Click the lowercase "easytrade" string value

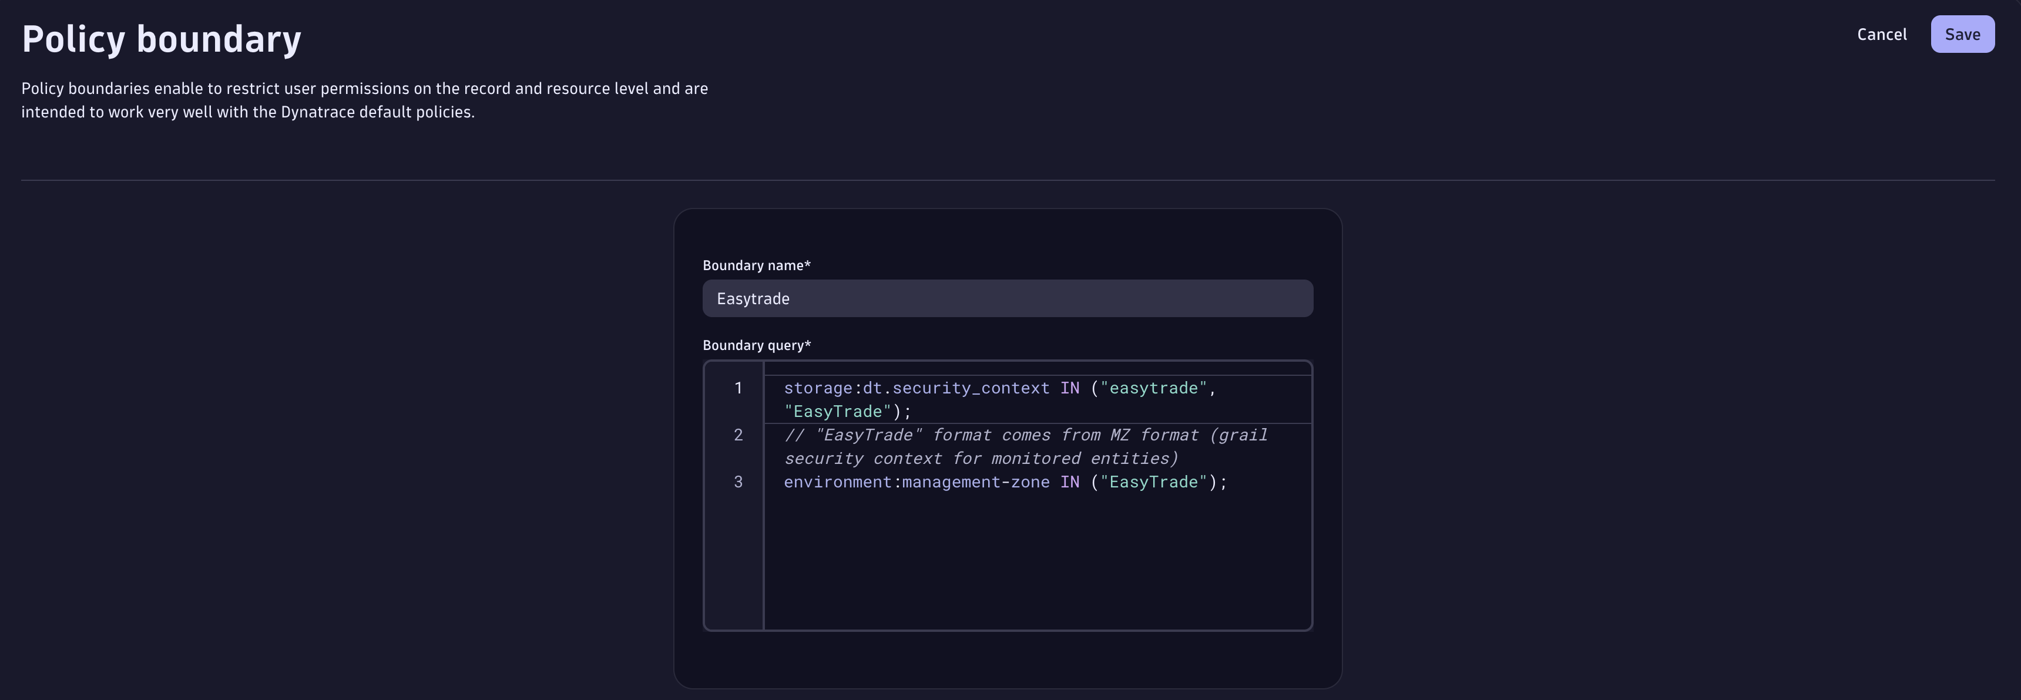tap(1153, 388)
